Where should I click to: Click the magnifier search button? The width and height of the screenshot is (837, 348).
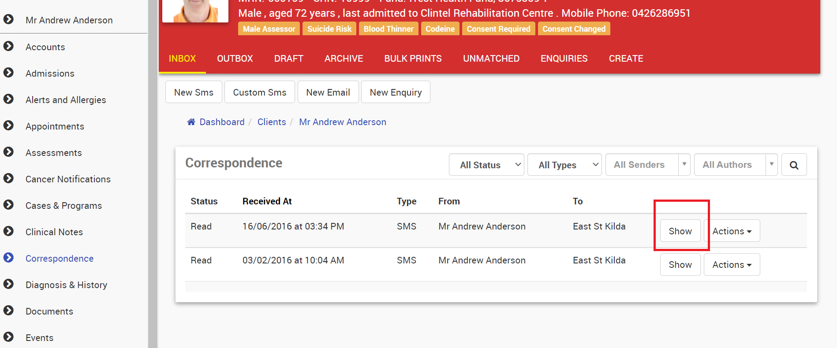[794, 165]
